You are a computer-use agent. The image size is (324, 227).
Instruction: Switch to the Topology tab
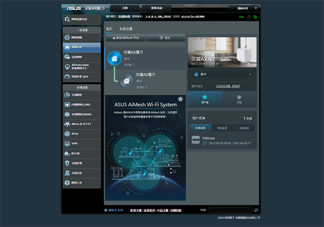109,29
